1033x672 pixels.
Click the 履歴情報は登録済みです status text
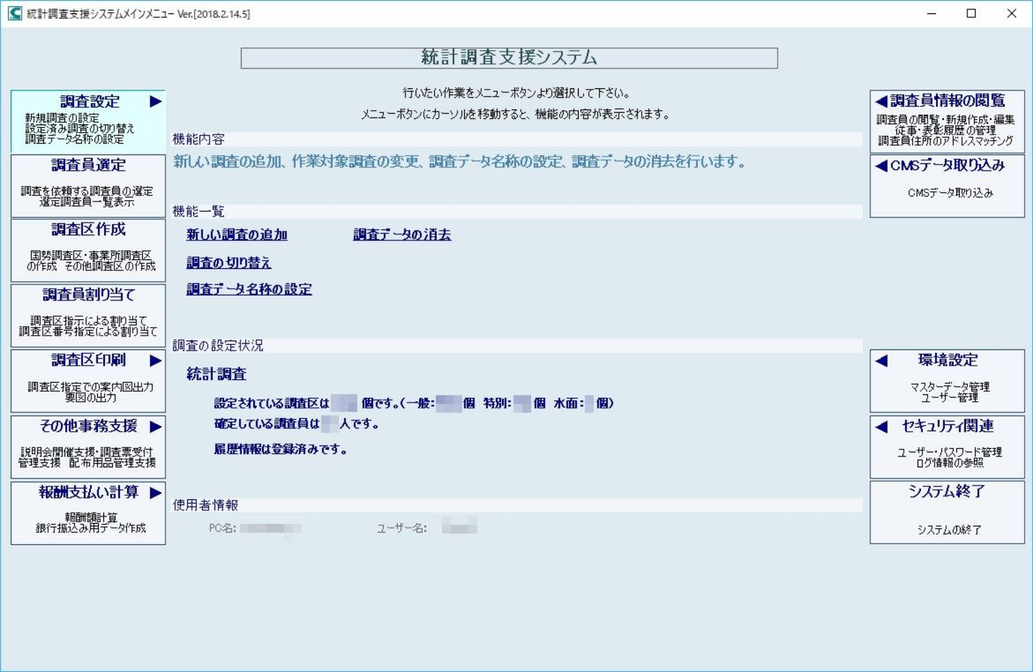pyautogui.click(x=281, y=449)
